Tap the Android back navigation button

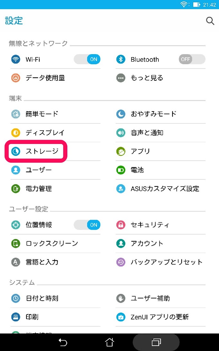tap(63, 342)
